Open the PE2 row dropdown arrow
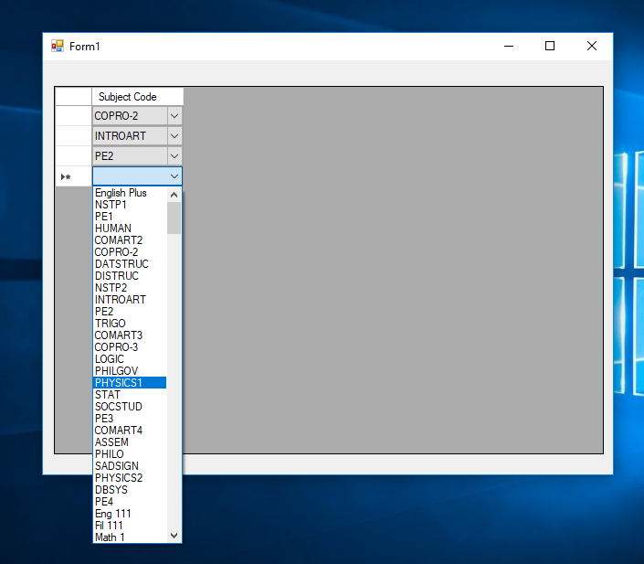The height and width of the screenshot is (564, 644). coord(174,155)
